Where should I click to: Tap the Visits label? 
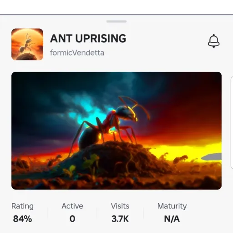[x=120, y=206]
